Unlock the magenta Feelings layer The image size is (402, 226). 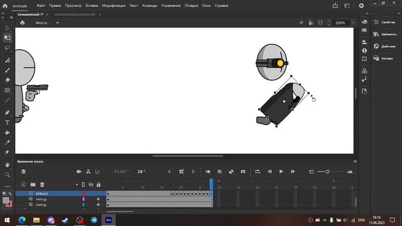click(98, 199)
